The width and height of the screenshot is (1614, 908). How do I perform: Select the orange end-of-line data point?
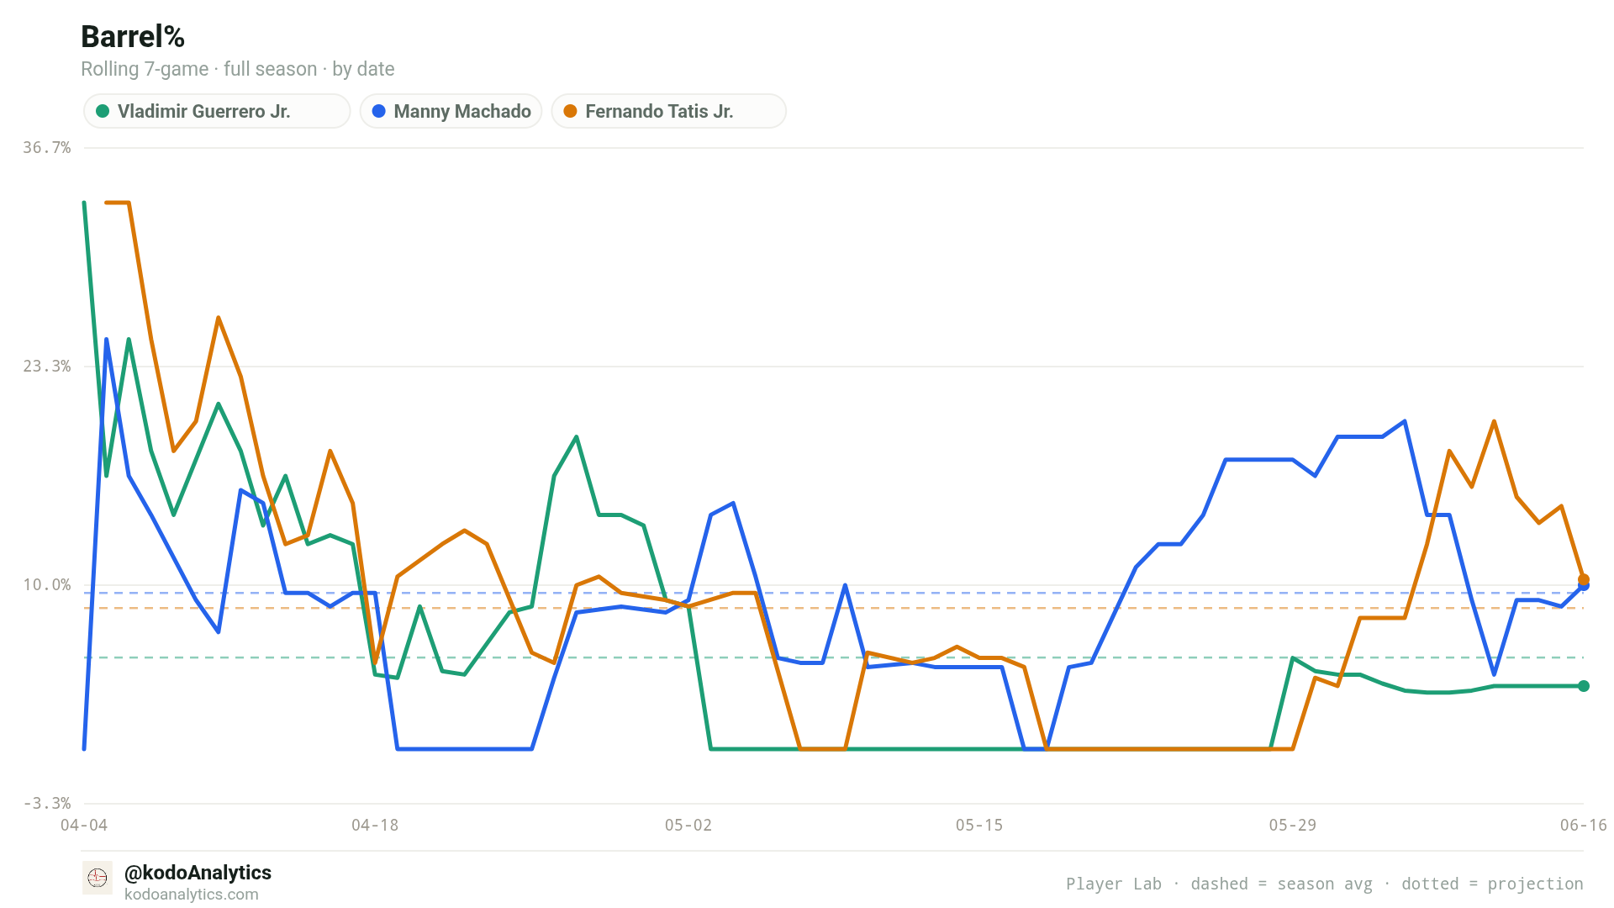1584,579
